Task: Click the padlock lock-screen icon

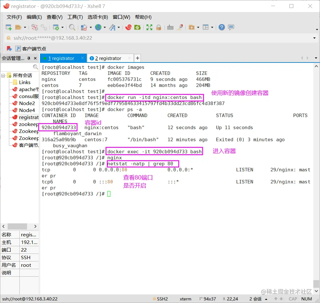Action: 158,27
